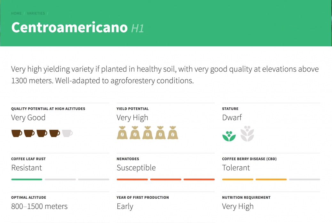Viewport: 332px width, 223px height.
Task: Click the 800–1500 meters optimal altitude value
Action: [x=39, y=206]
